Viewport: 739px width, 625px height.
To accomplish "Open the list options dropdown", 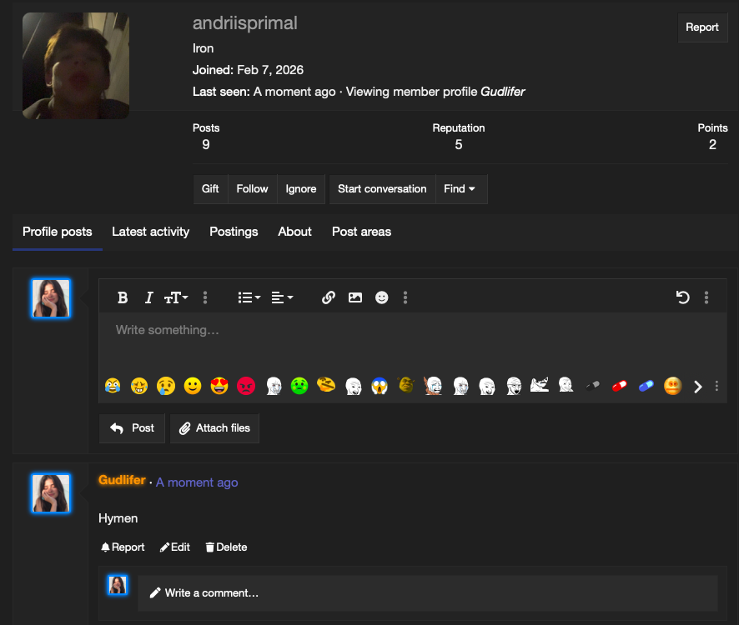I will click(249, 297).
